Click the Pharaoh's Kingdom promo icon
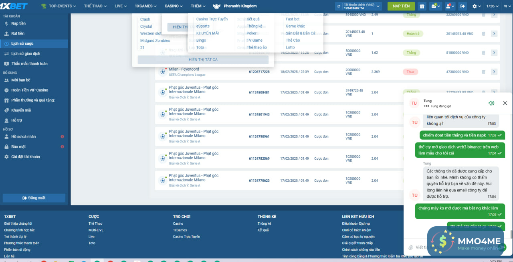The width and height of the screenshot is (513, 262). [216, 6]
